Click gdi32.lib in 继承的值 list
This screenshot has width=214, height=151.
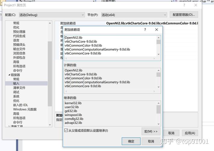tap(71, 111)
